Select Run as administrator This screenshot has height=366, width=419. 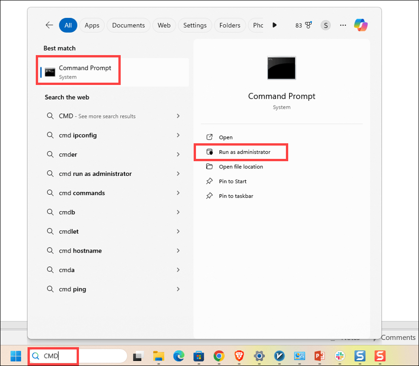pos(244,152)
